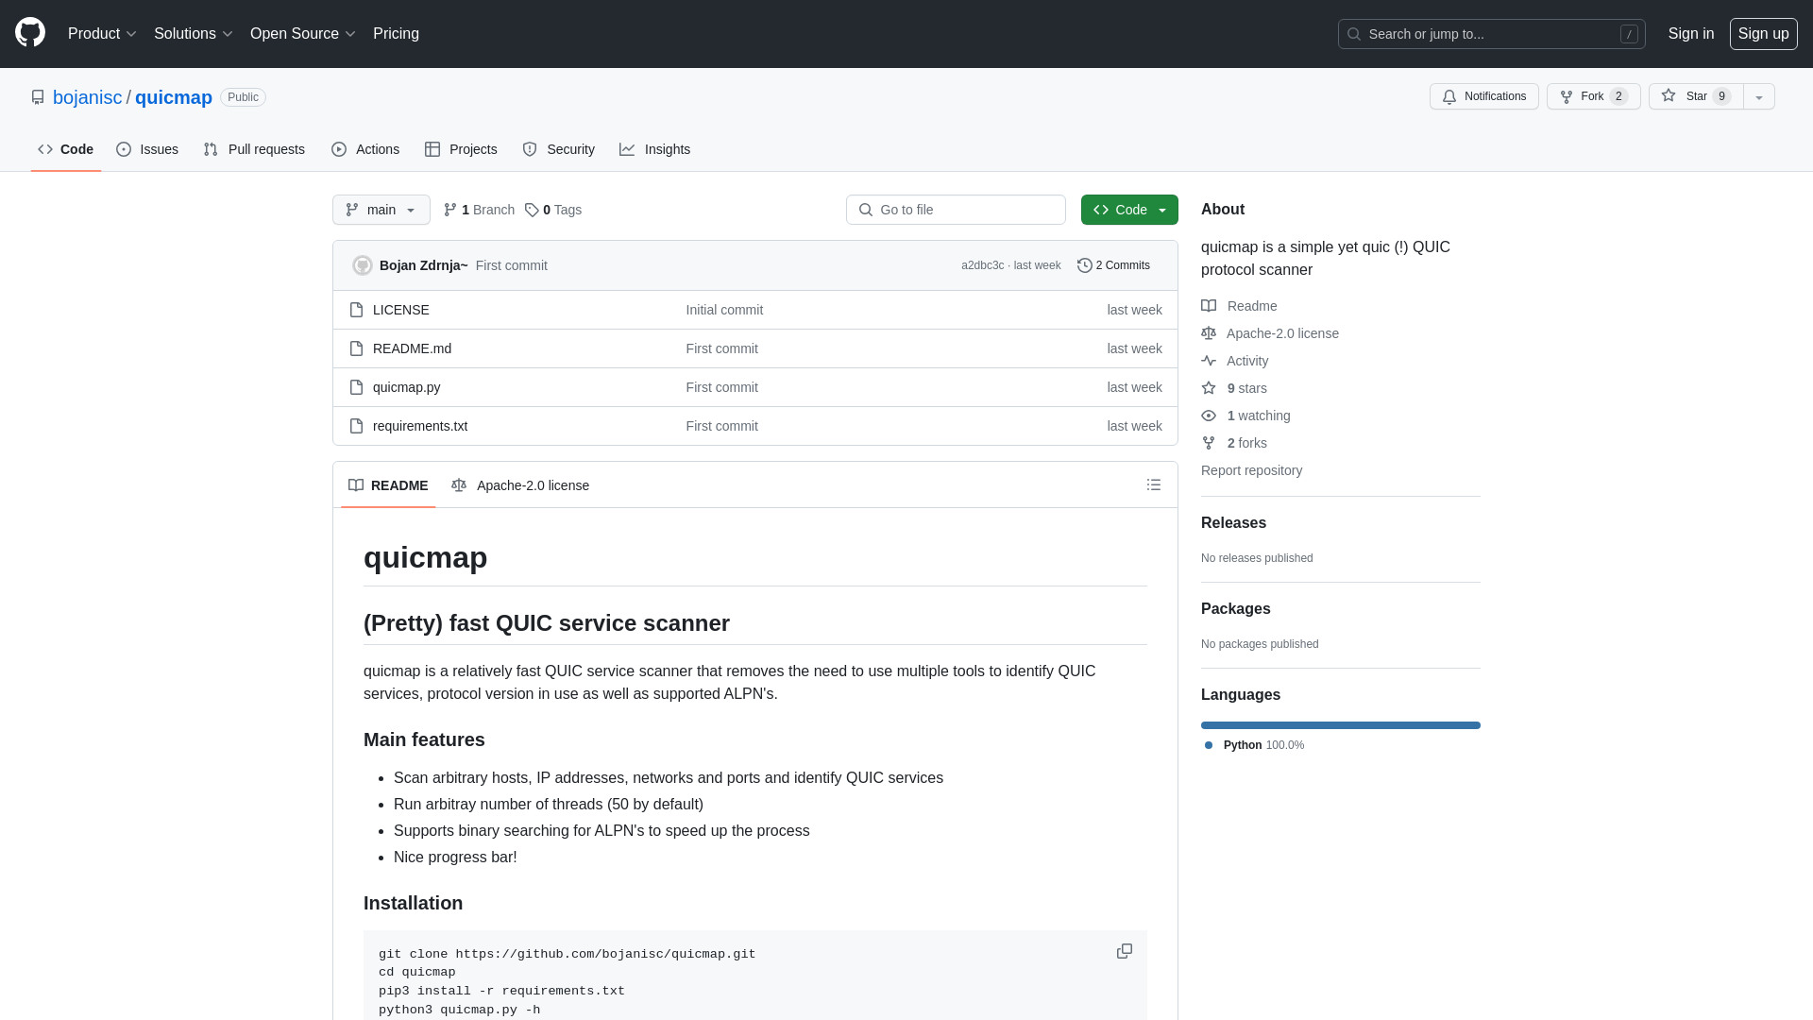Switch to the Pull requests tab
This screenshot has height=1020, width=1813.
click(x=254, y=149)
